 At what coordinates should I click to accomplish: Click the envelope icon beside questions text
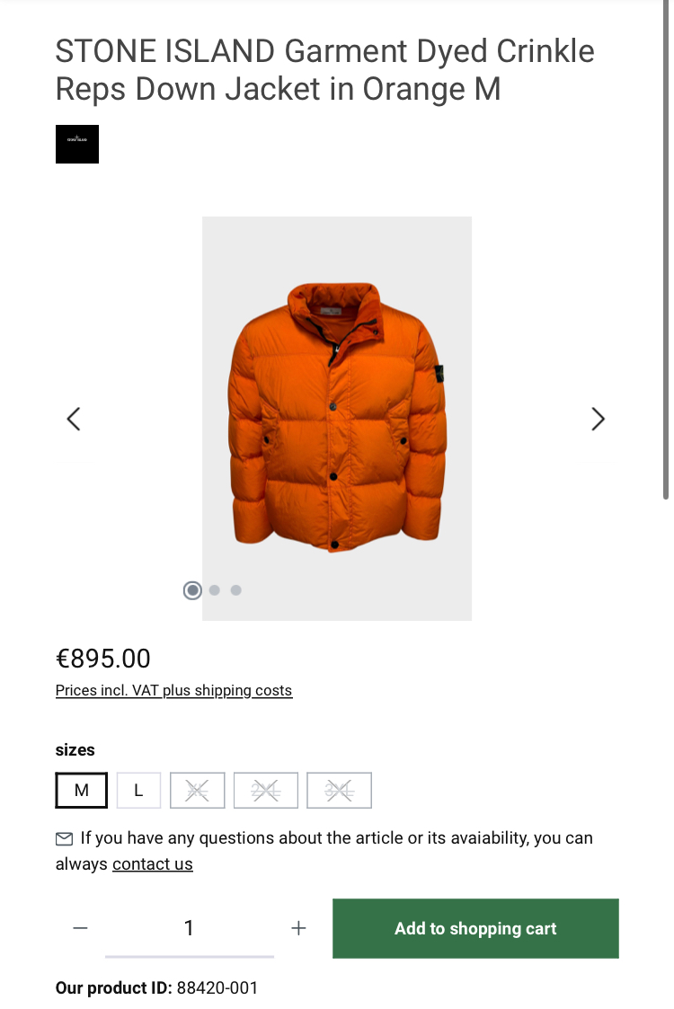pos(65,838)
